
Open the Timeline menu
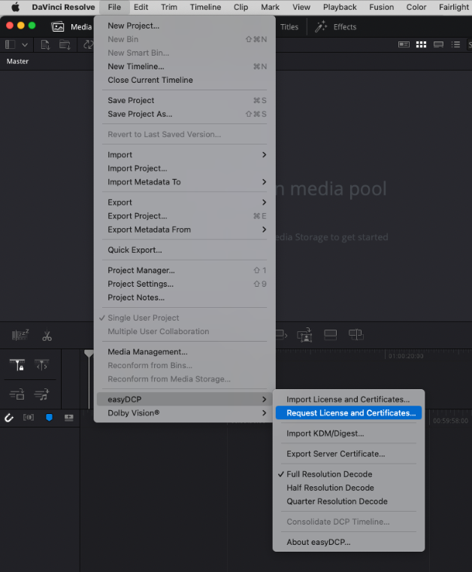click(x=205, y=7)
